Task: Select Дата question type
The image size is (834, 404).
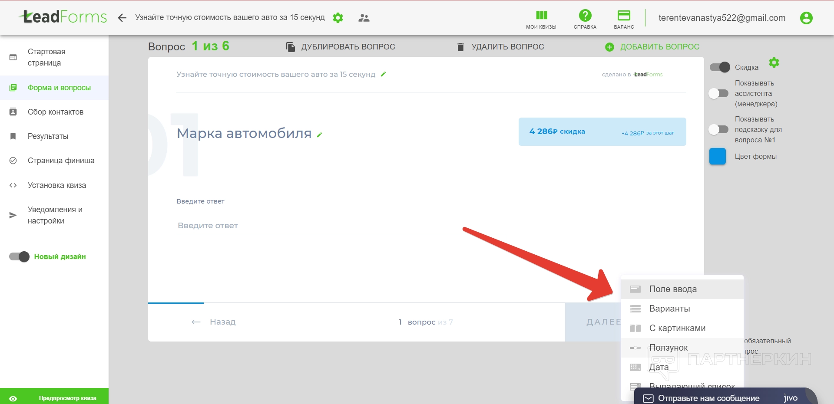Action: click(x=682, y=367)
